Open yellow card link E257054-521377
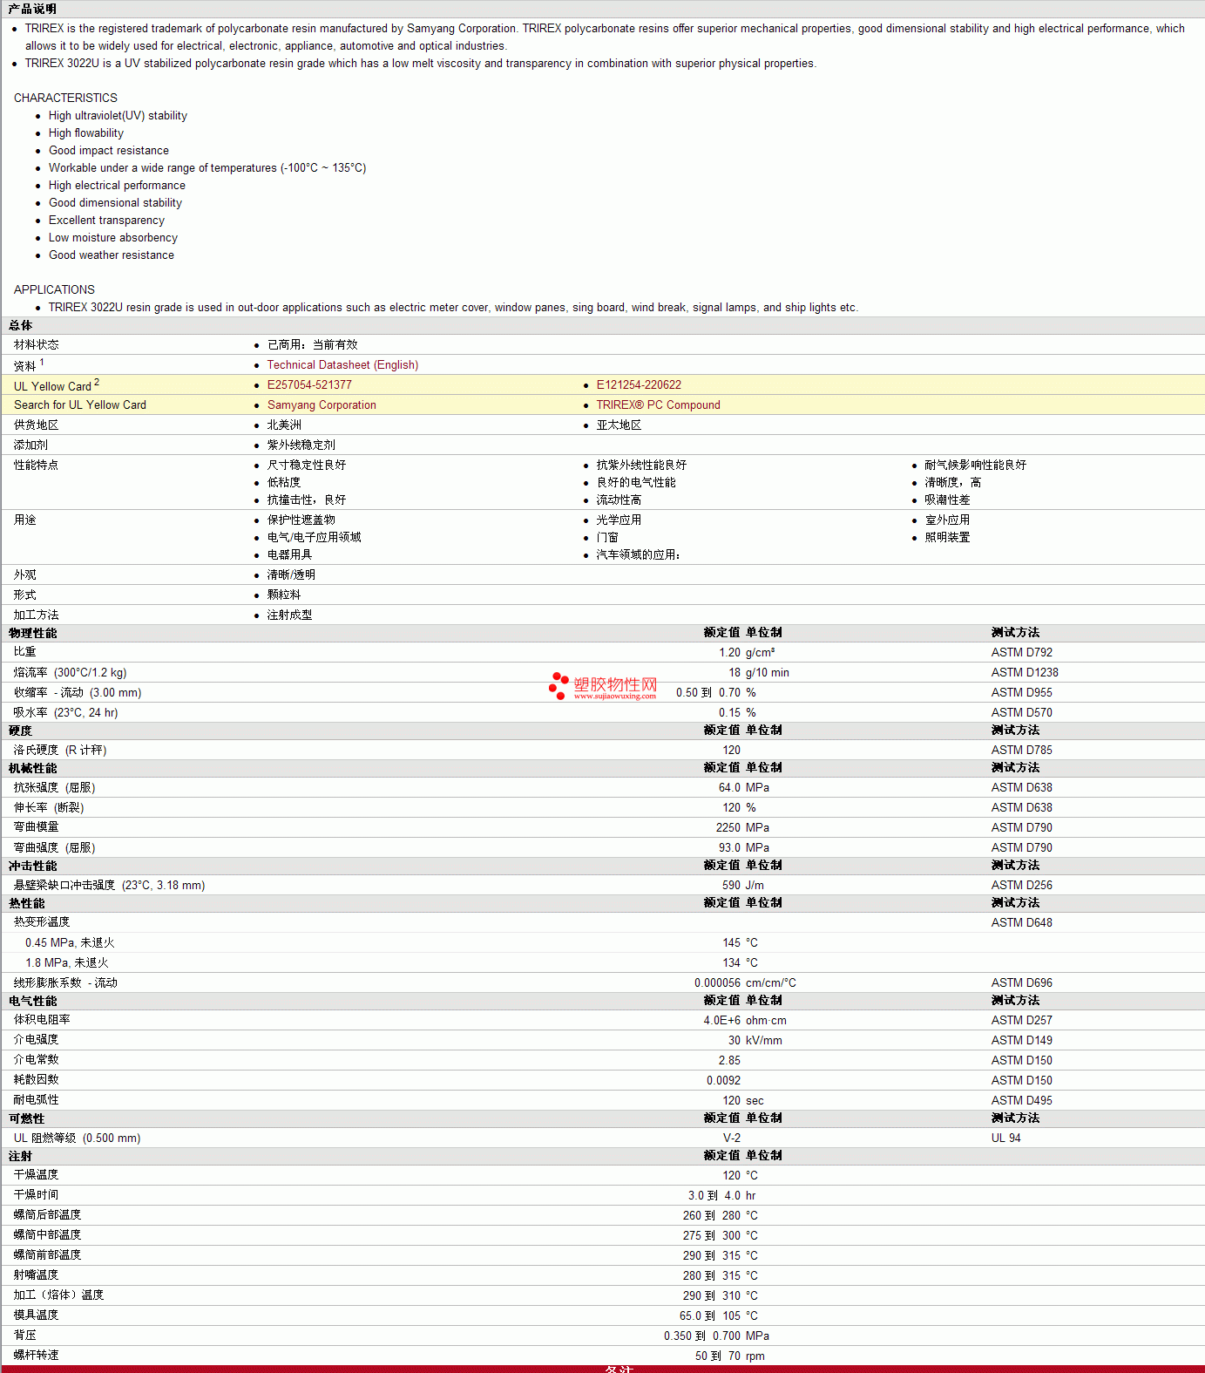Image resolution: width=1205 pixels, height=1373 pixels. coord(309,384)
